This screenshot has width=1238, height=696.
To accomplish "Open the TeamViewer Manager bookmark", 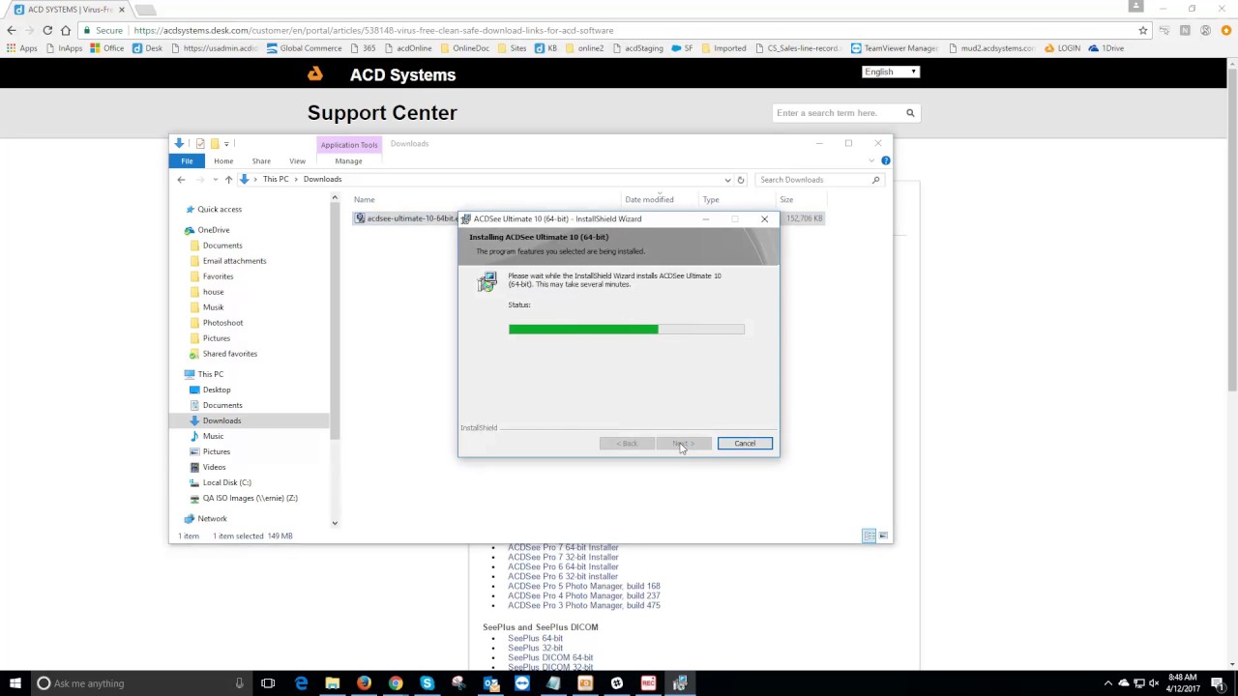I will pos(895,48).
